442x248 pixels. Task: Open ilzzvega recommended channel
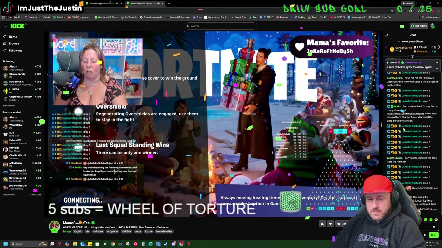click(x=21, y=149)
